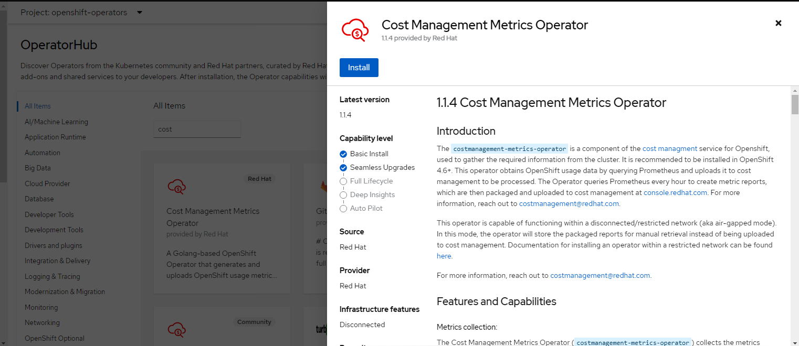
Task: Open the Project openshift-operators dropdown
Action: (81, 13)
